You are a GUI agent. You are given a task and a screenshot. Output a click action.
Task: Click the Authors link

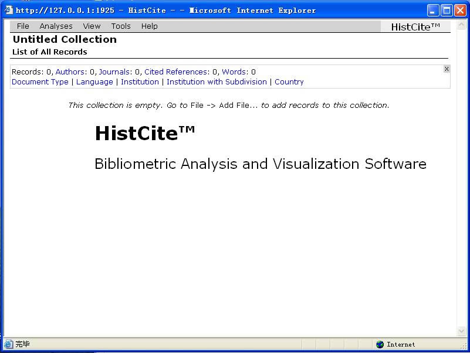click(70, 72)
